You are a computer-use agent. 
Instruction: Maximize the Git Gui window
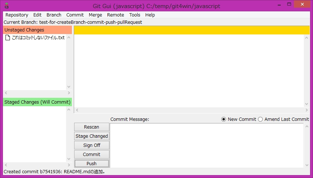(289, 4)
